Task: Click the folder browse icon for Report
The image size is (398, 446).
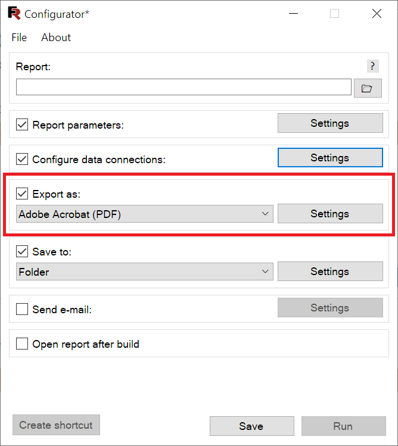Action: 368,88
